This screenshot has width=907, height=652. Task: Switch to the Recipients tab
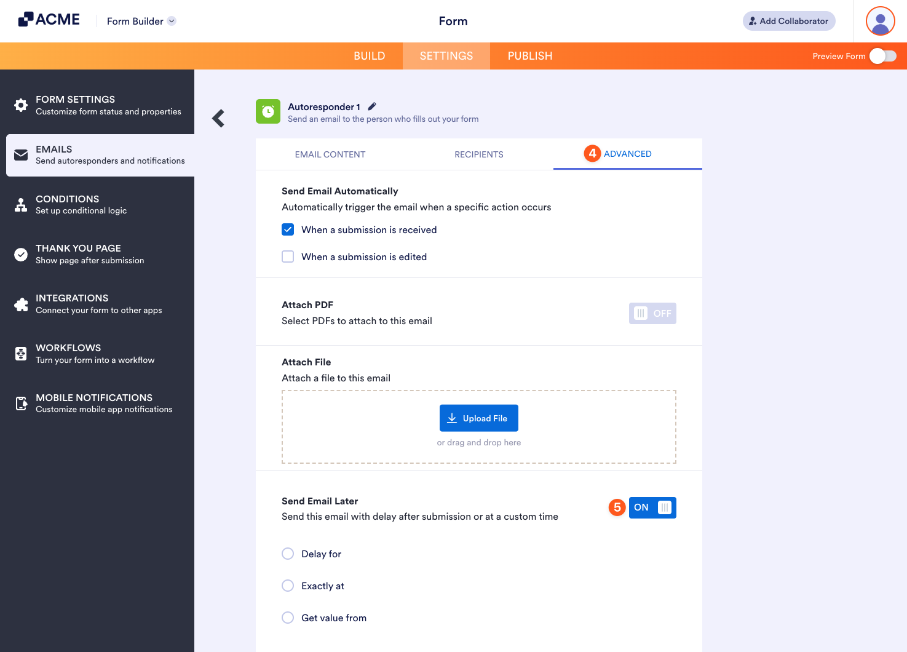pos(479,154)
